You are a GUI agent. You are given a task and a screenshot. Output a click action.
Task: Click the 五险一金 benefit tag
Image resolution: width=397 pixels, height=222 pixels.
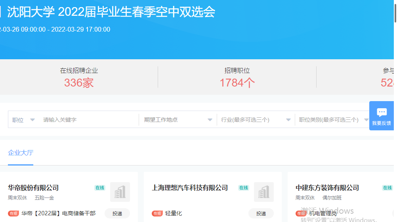tap(44, 198)
